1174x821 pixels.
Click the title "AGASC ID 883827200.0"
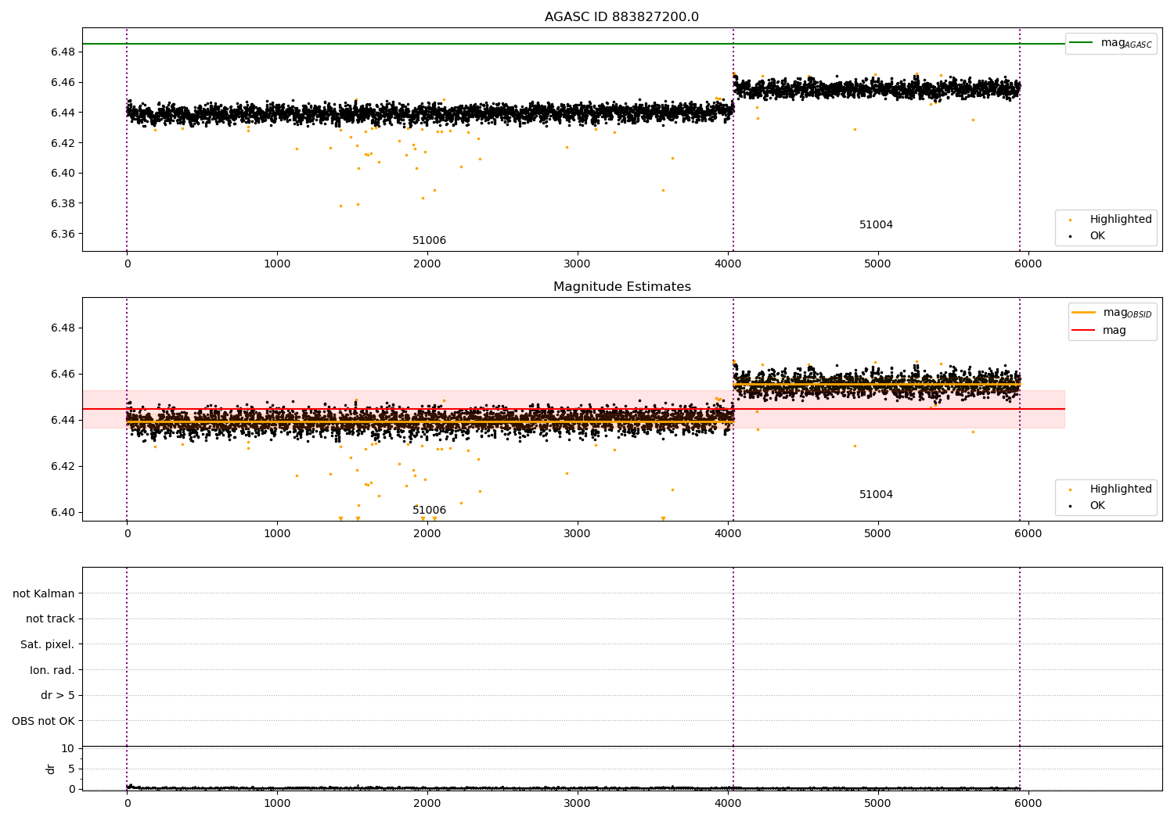pyautogui.click(x=621, y=17)
